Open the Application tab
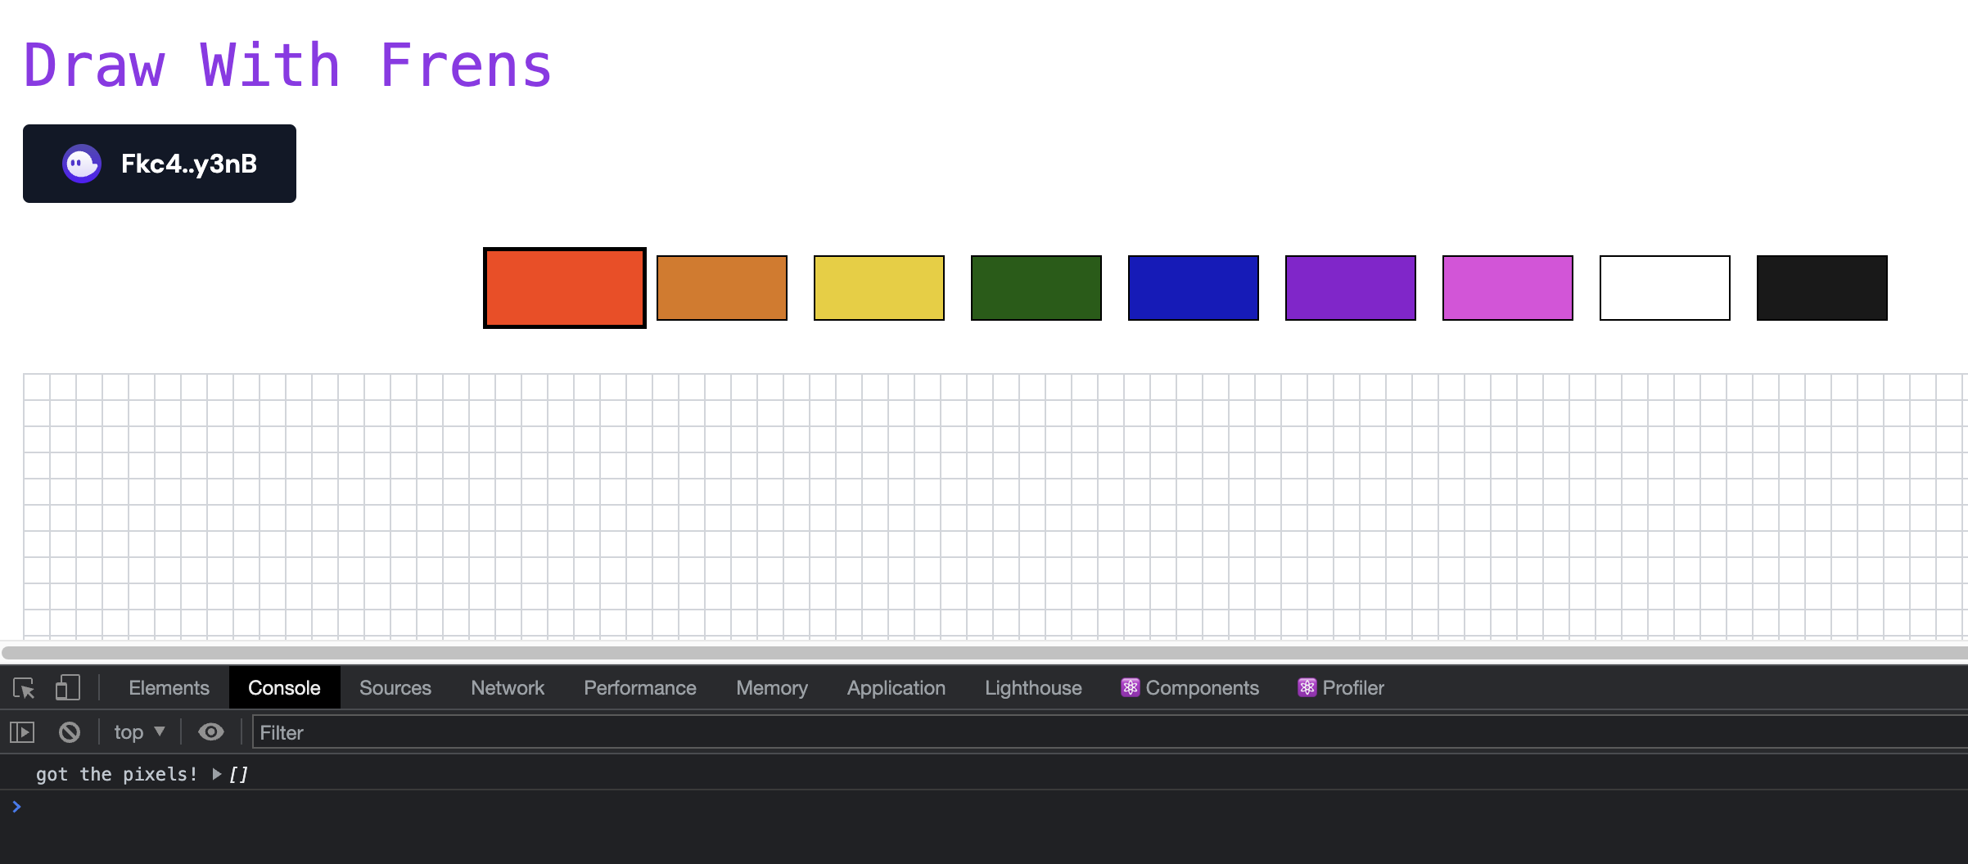The image size is (1968, 864). pyautogui.click(x=896, y=687)
